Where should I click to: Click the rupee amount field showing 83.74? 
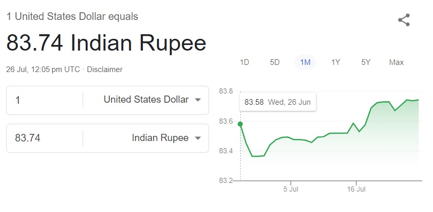pyautogui.click(x=44, y=138)
